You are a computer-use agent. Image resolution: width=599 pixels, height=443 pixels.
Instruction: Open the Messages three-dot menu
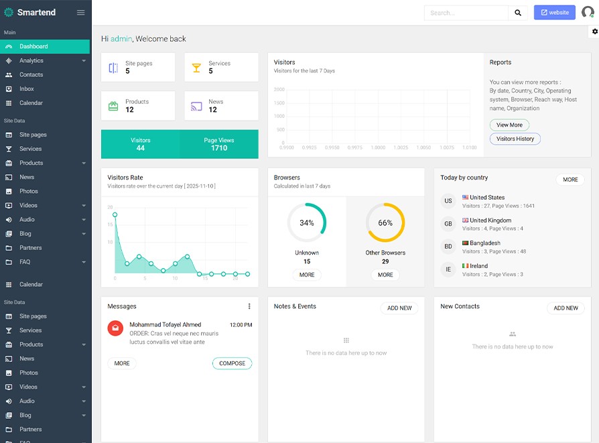[x=249, y=306]
